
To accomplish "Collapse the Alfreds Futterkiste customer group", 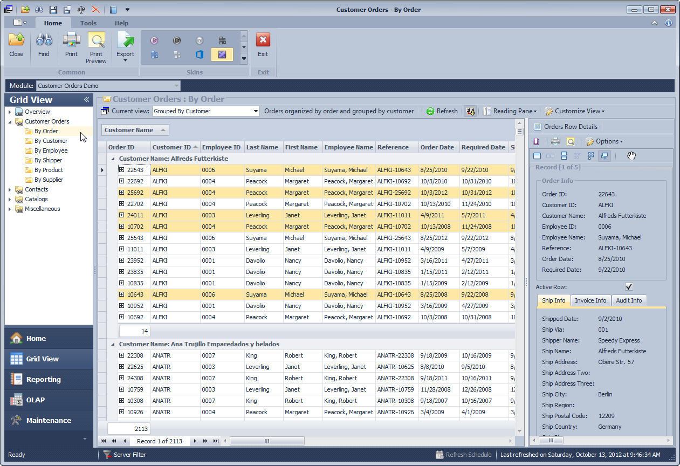I will (x=113, y=159).
